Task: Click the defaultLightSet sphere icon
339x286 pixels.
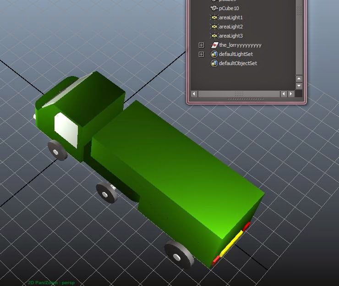Action: tap(214, 54)
